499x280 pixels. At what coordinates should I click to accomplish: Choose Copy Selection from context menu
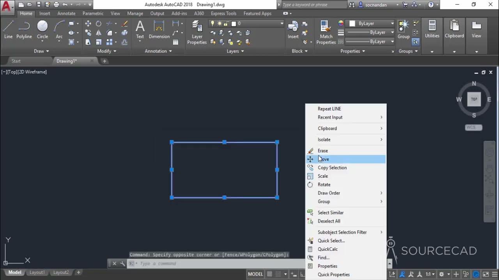click(x=346, y=168)
